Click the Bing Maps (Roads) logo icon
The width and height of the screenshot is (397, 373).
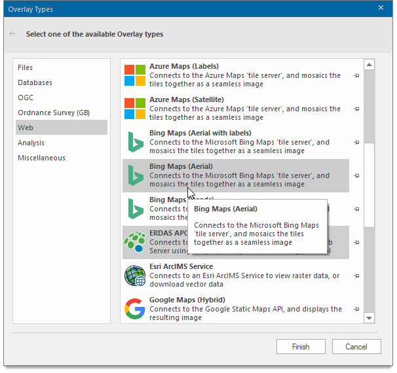click(135, 209)
